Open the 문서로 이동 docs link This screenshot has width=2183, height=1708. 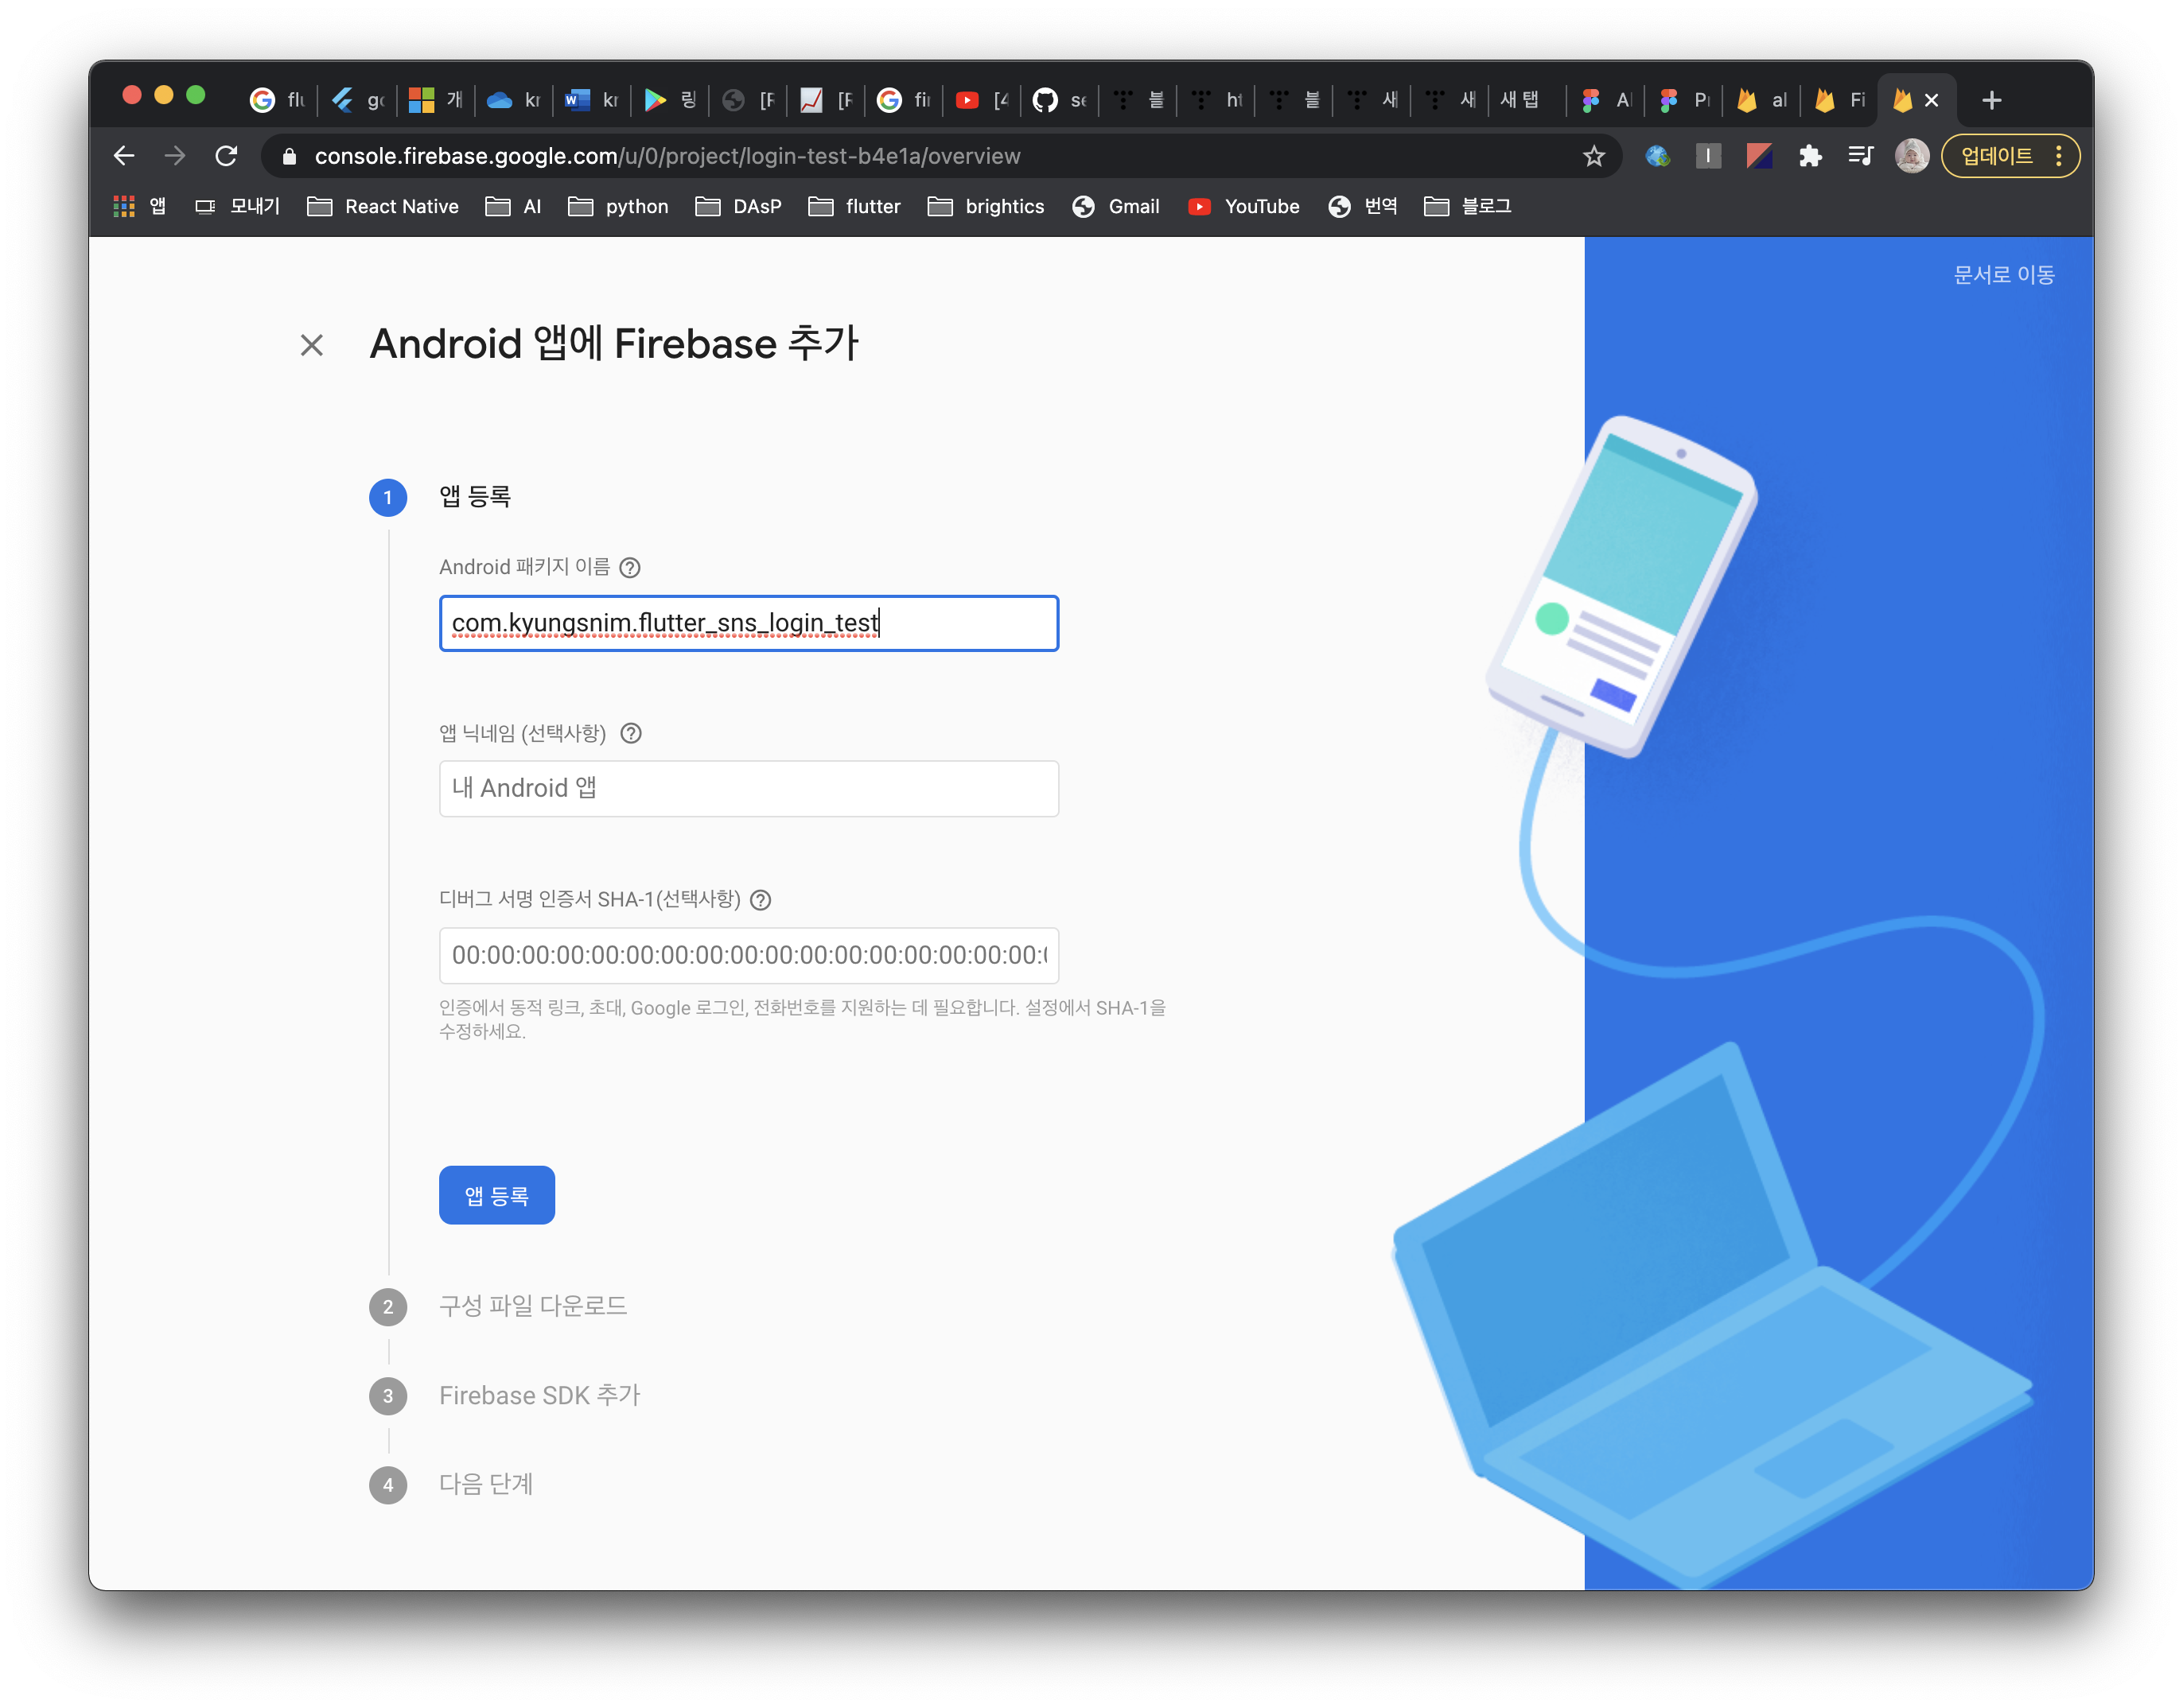click(2003, 275)
